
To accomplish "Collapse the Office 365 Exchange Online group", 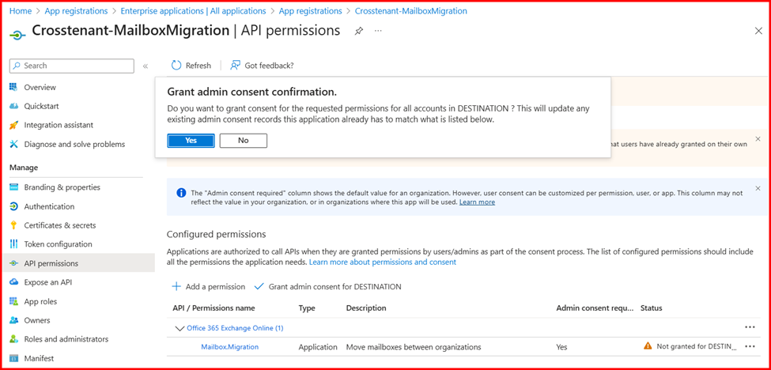I will tap(179, 328).
